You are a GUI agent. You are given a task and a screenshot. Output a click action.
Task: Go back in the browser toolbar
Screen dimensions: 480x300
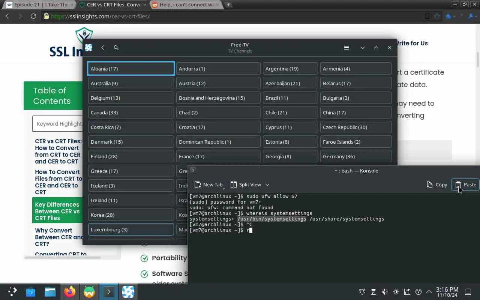7,16
